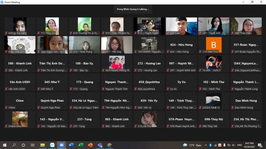Launch Microsoft Word from the taskbar
This screenshot has height=149, width=266.
point(71,145)
